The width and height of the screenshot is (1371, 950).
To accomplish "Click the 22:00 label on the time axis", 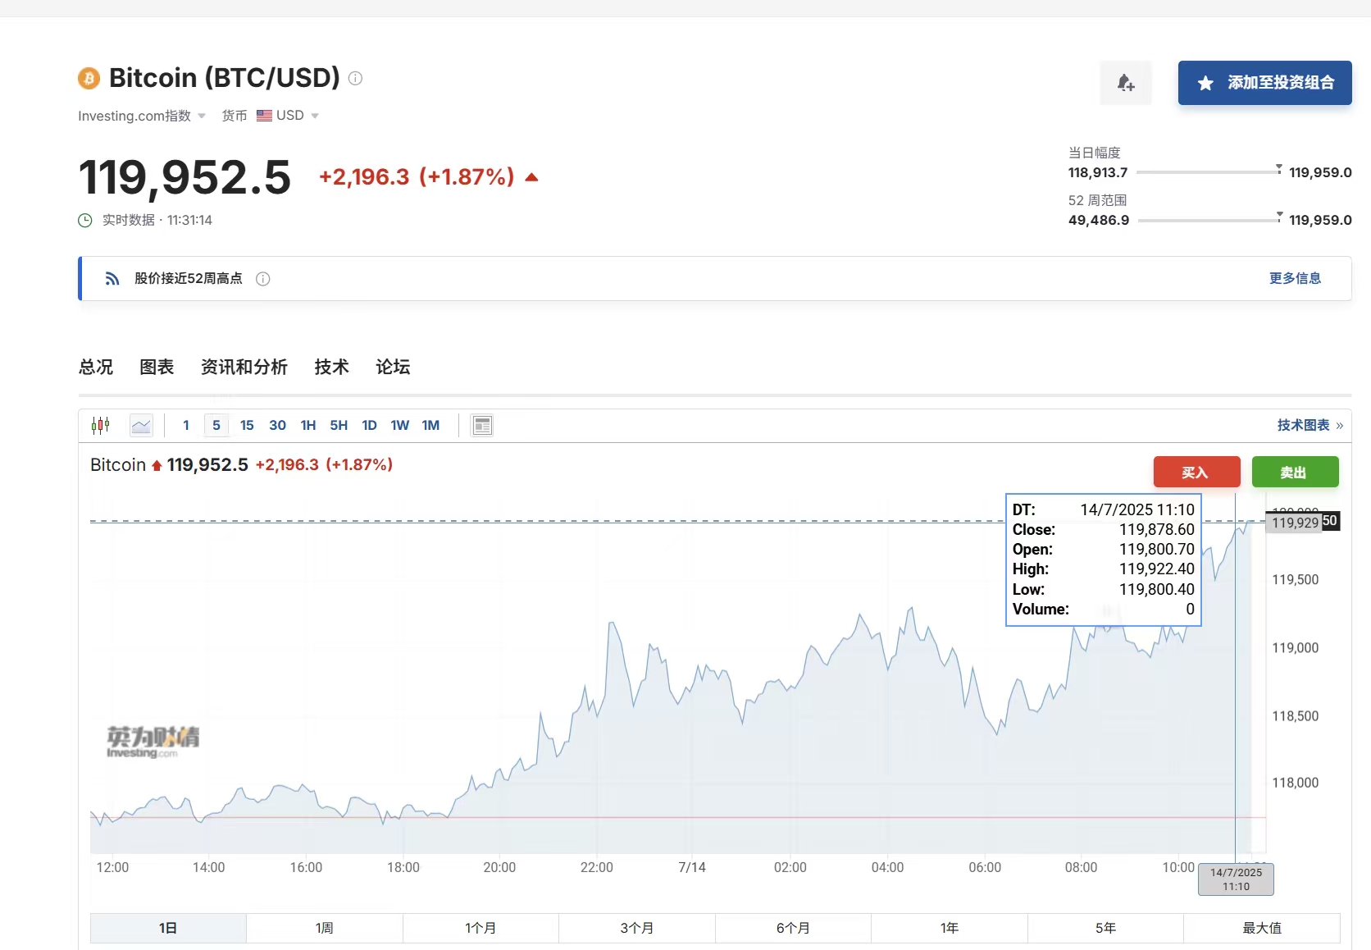I will [x=596, y=867].
